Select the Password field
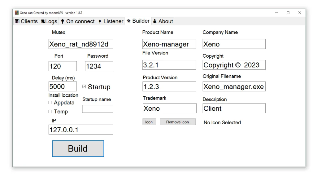This screenshot has height=181, width=317. [x=99, y=66]
